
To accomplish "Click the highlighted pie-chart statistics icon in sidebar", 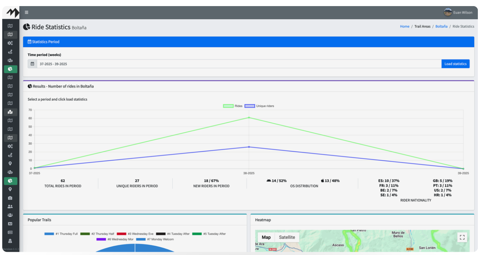I will point(11,69).
